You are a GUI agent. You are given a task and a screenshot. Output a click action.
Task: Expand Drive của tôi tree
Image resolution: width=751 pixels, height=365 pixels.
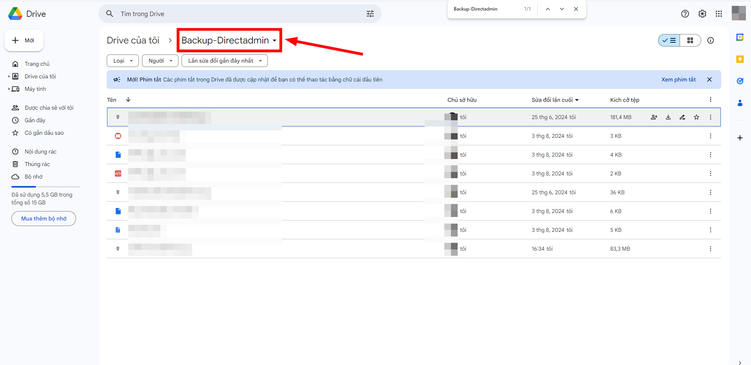tap(9, 76)
